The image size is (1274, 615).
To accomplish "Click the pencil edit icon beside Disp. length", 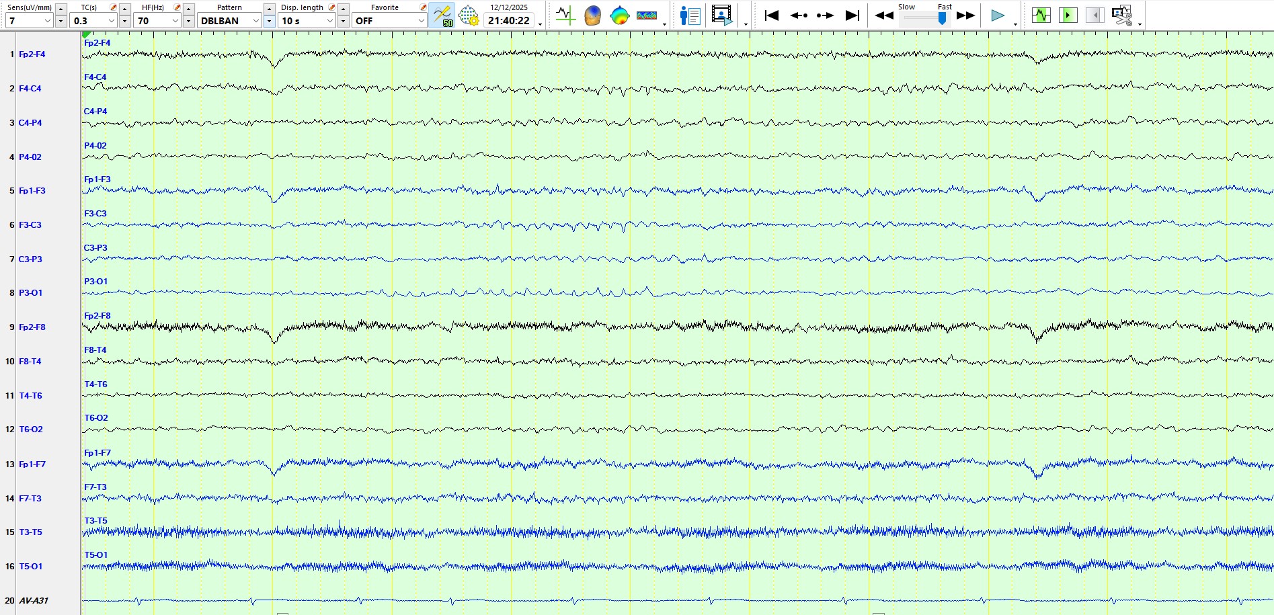I will pos(331,7).
